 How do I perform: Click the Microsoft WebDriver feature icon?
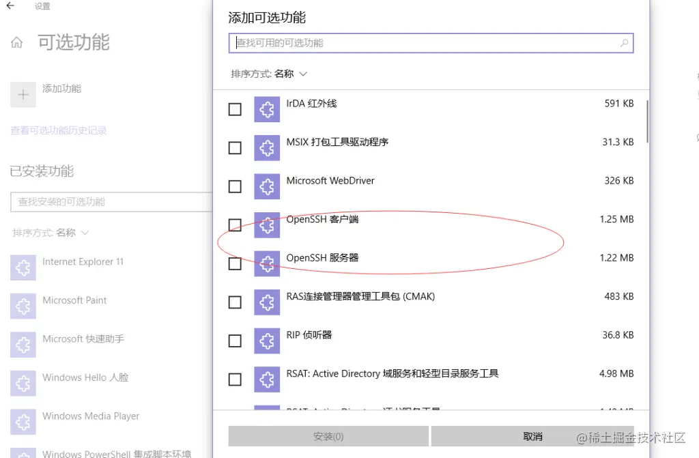point(266,186)
